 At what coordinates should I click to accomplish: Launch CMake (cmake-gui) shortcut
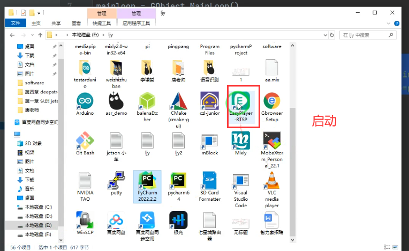[x=179, y=101]
